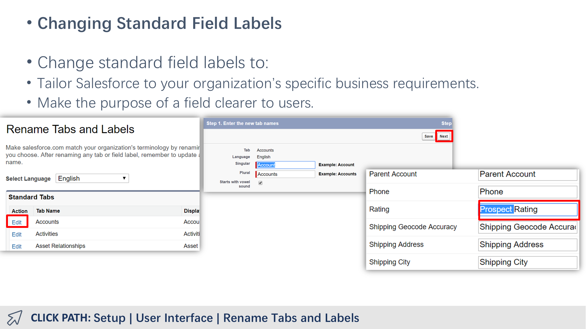Click 'Example: Account' hint text

pyautogui.click(x=336, y=165)
